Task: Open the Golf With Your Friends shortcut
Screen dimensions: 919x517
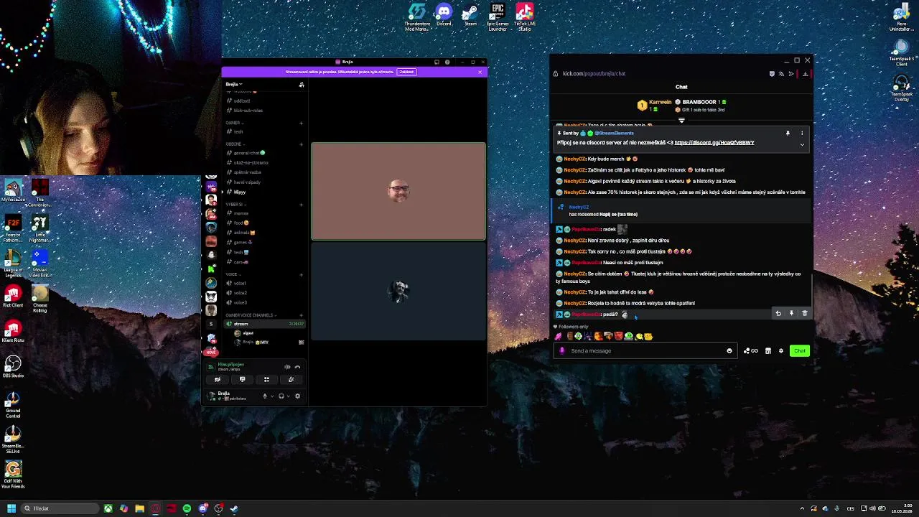Action: click(x=13, y=475)
